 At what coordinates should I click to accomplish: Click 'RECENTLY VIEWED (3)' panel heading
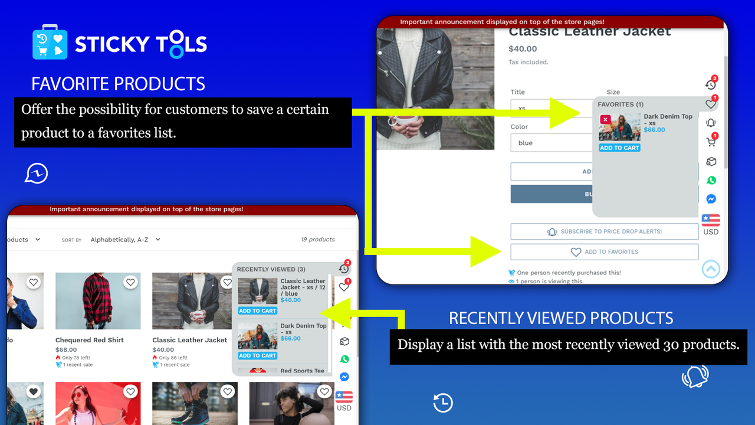(271, 269)
